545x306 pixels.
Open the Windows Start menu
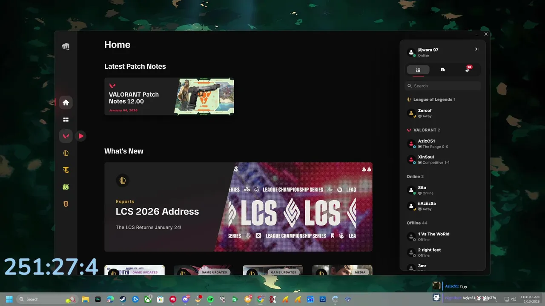[x=9, y=299]
